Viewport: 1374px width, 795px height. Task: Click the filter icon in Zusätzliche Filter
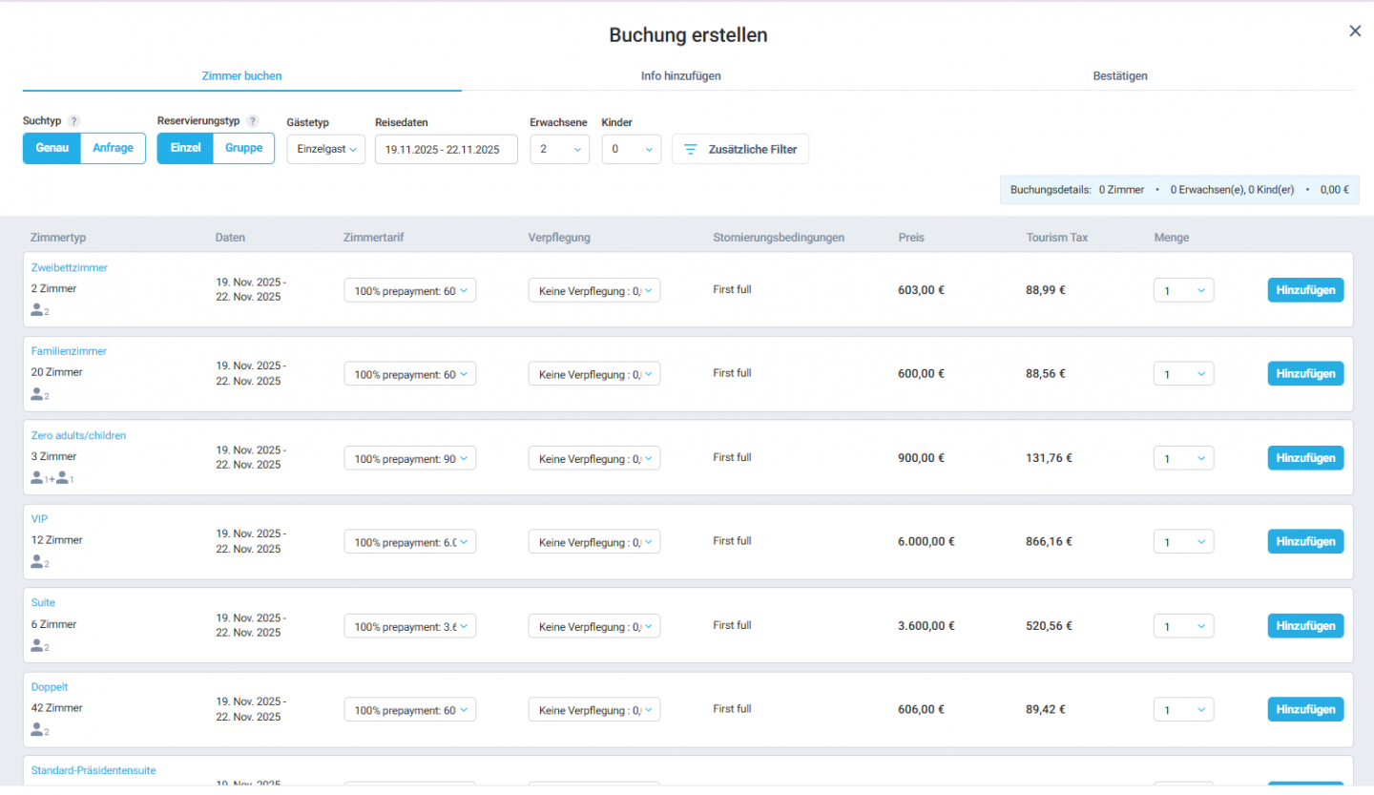(689, 149)
